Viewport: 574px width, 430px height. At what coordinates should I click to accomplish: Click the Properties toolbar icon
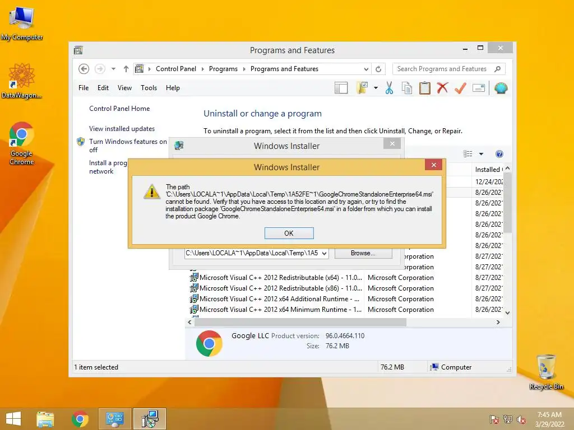[x=479, y=88]
